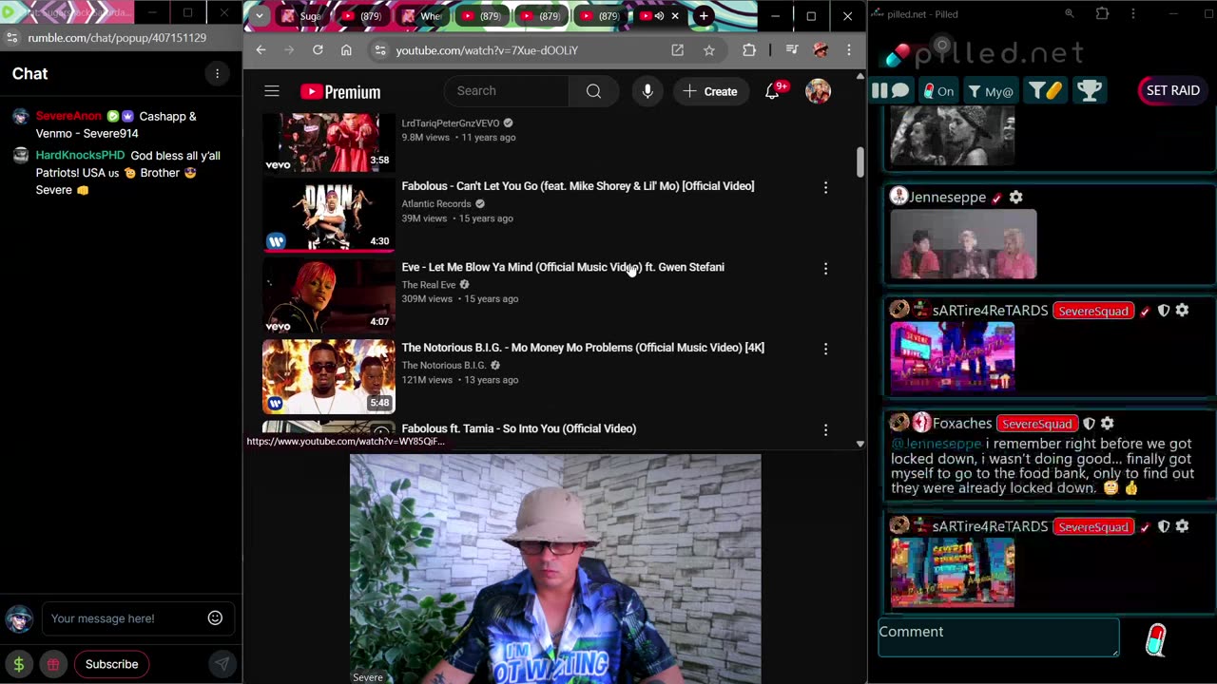
Task: Activate voice search microphone
Action: [x=647, y=91]
